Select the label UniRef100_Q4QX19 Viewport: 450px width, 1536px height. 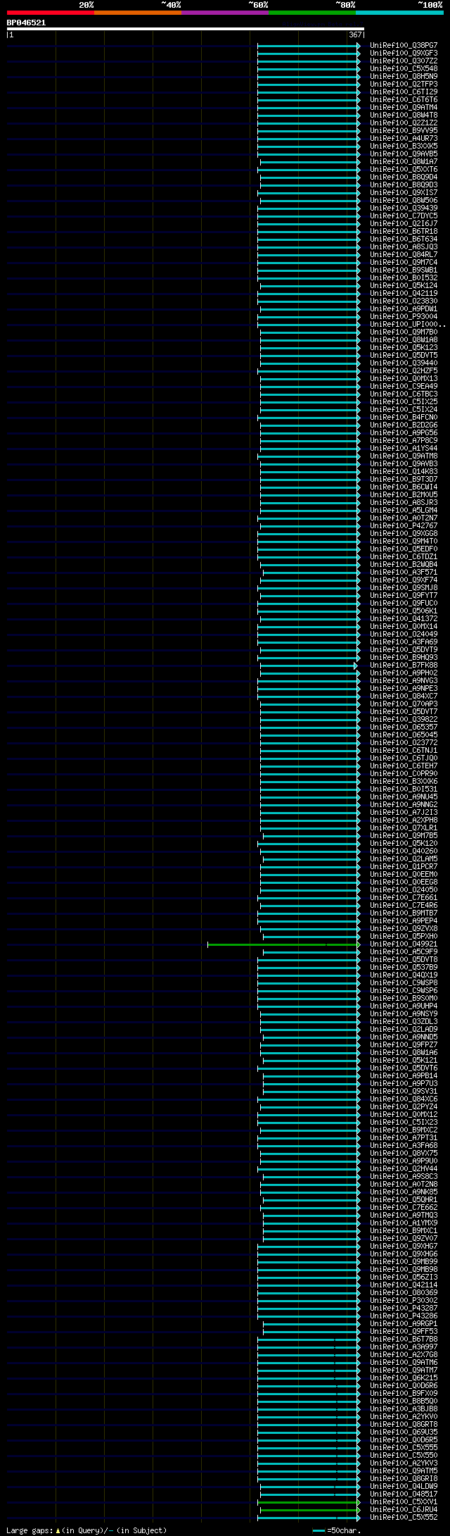(x=404, y=975)
